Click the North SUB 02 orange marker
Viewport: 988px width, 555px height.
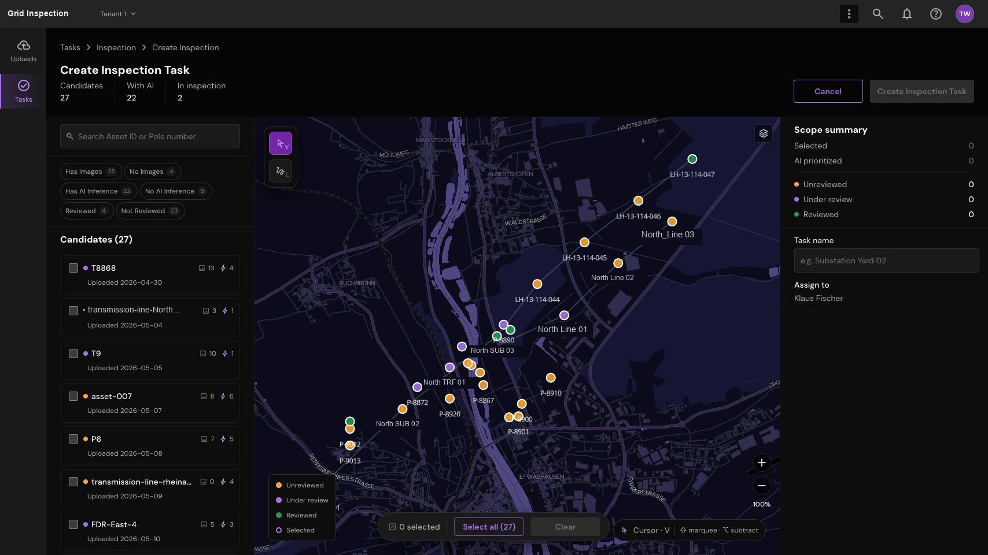(403, 409)
